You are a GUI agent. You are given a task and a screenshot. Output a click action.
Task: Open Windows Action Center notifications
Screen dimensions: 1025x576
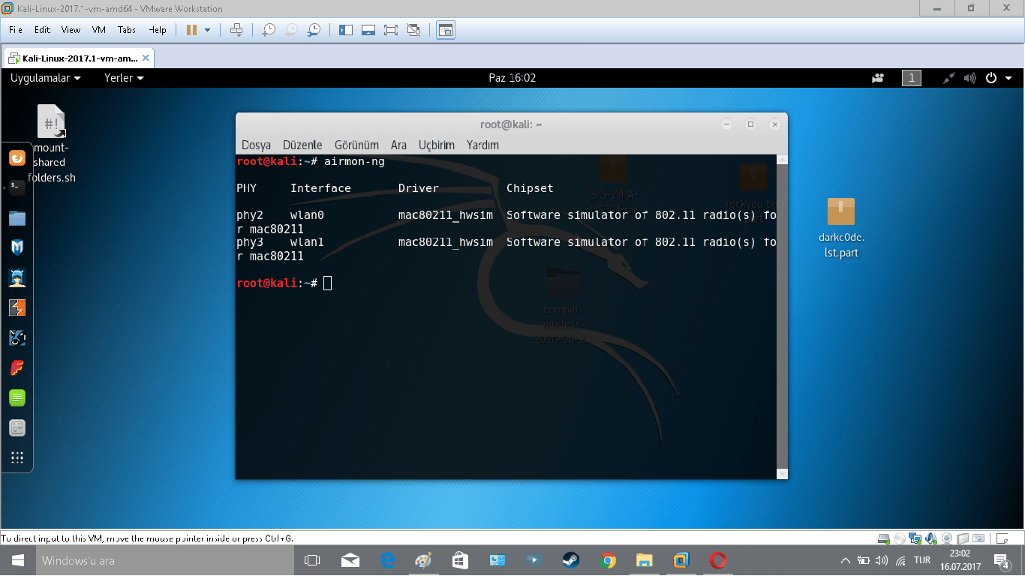[x=1001, y=560]
